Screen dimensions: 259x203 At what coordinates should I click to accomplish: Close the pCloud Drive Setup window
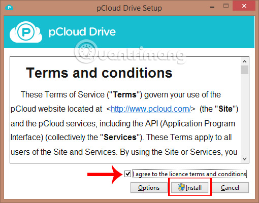pyautogui.click(x=244, y=6)
